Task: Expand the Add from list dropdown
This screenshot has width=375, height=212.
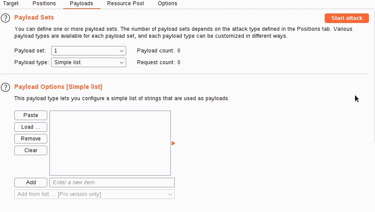Action: [x=95, y=194]
